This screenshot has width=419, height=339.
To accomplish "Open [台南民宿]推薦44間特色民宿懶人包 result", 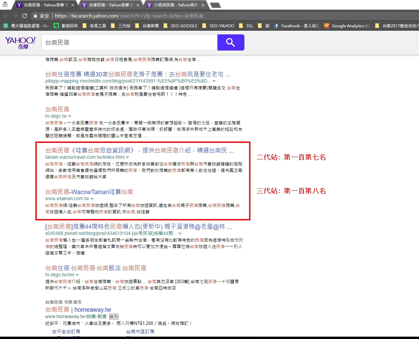I will pos(139,226).
